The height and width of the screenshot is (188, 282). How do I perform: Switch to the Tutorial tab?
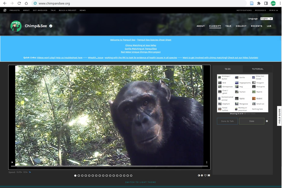[257, 69]
